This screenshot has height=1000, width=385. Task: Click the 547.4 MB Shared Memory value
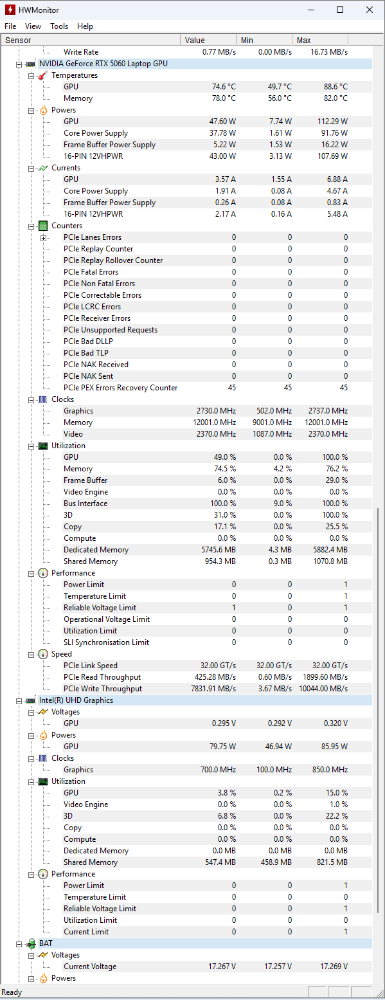coord(220,862)
